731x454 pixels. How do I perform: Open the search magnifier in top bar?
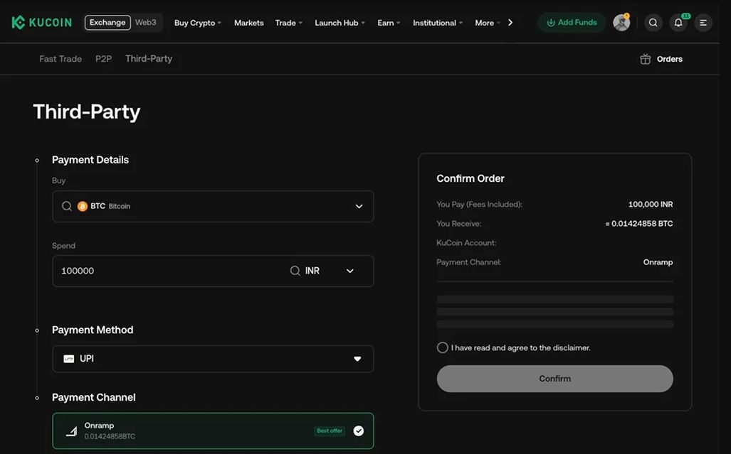653,22
